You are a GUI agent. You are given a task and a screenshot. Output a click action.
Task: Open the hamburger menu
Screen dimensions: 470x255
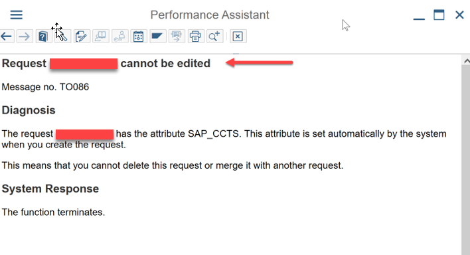(16, 15)
